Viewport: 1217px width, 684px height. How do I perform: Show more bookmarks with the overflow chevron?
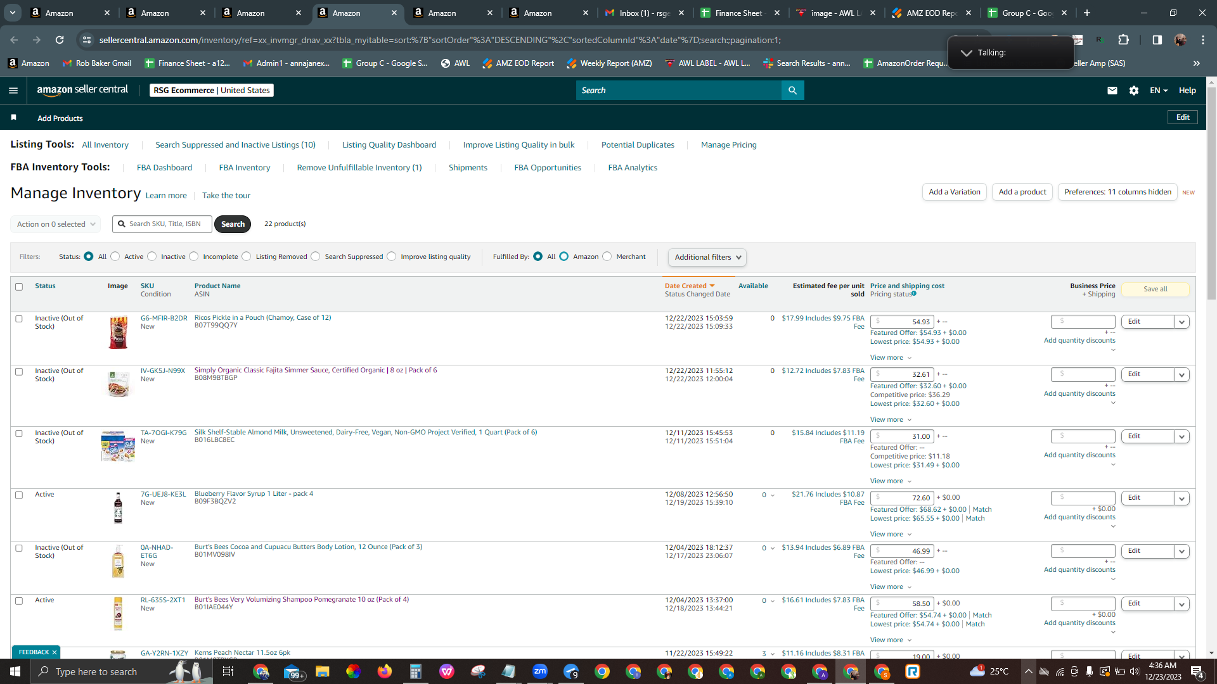click(x=1197, y=63)
